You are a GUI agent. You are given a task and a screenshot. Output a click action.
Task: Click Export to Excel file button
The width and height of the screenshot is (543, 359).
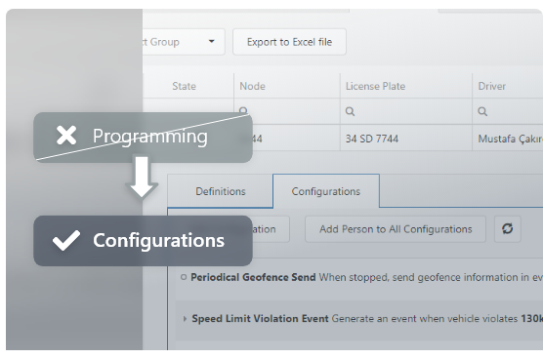[x=289, y=42]
